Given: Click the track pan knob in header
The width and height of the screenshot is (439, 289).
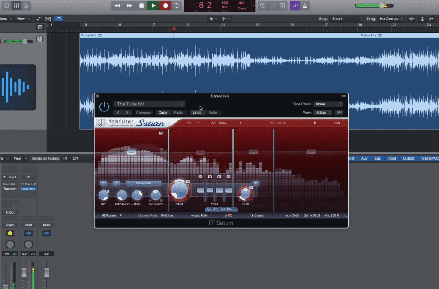Looking at the screenshot, I should click(40, 39).
